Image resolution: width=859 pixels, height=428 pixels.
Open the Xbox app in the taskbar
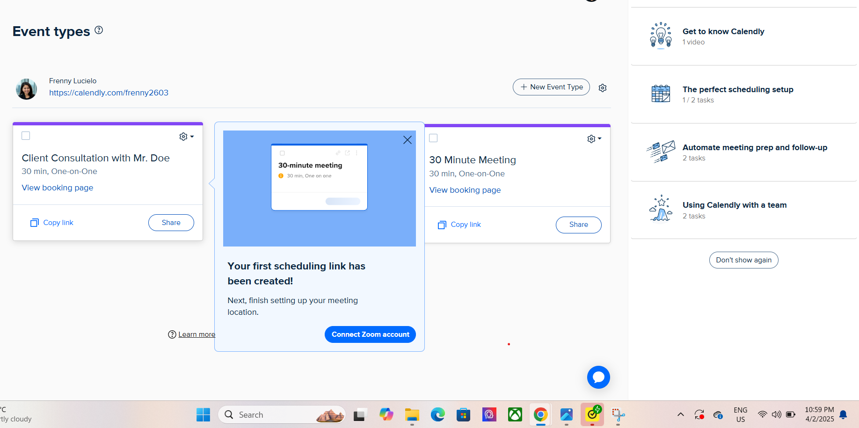pyautogui.click(x=515, y=415)
